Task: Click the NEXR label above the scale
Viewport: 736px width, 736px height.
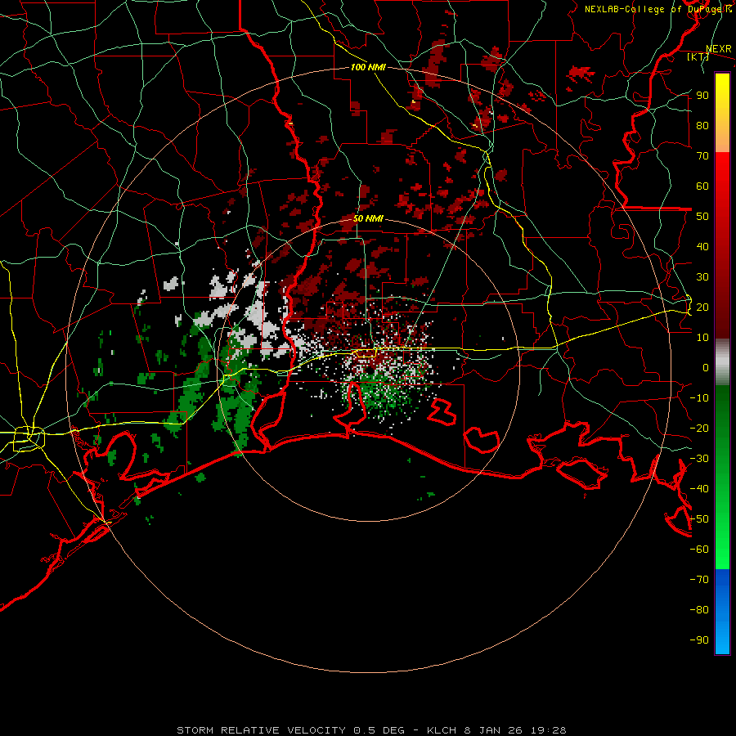Action: [x=719, y=49]
